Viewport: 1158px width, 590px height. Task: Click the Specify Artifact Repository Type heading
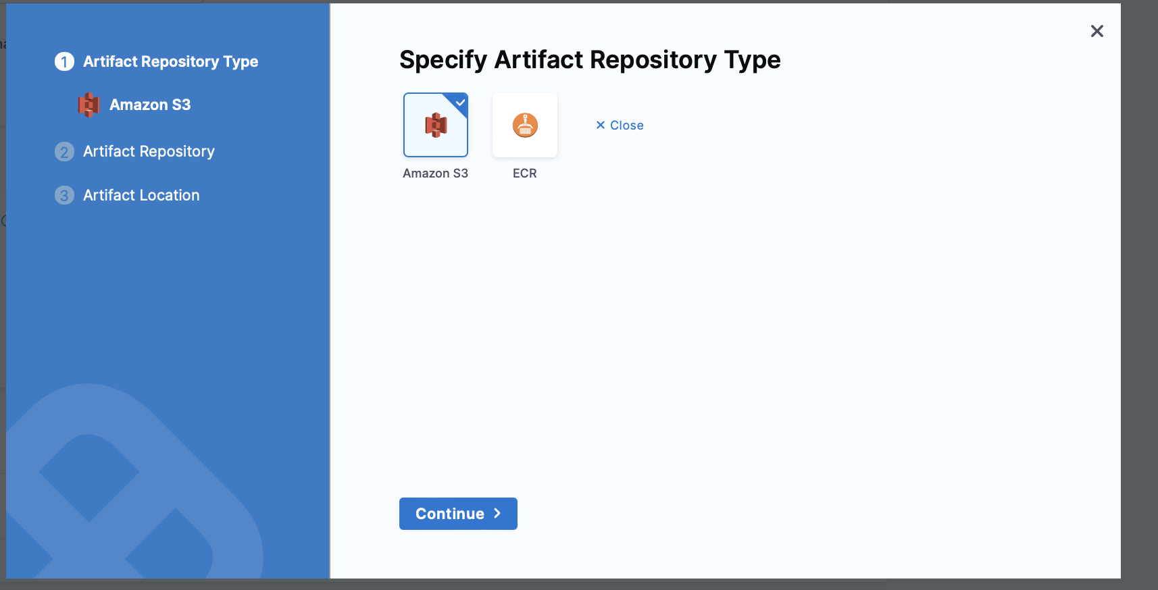click(x=590, y=60)
